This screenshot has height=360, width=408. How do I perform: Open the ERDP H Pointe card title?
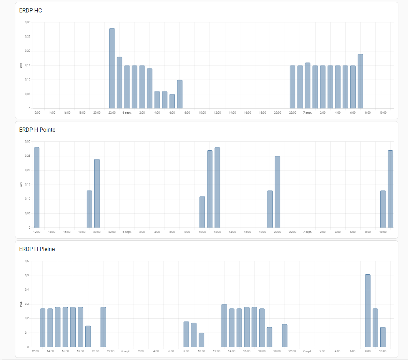(37, 130)
